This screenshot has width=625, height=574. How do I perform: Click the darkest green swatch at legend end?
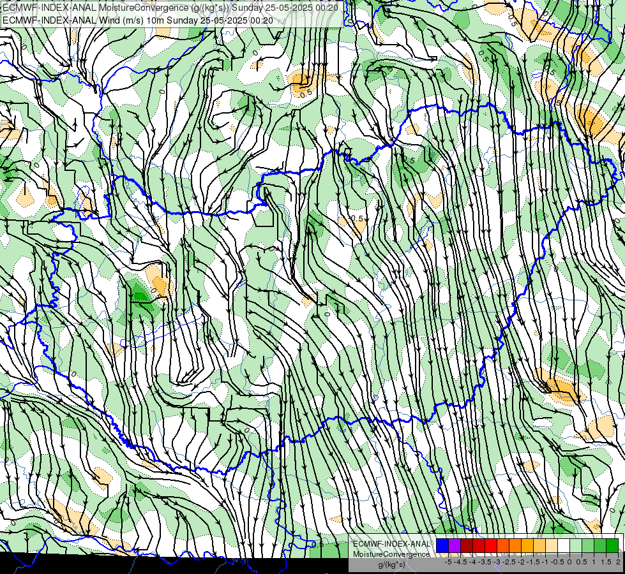[x=612, y=545]
